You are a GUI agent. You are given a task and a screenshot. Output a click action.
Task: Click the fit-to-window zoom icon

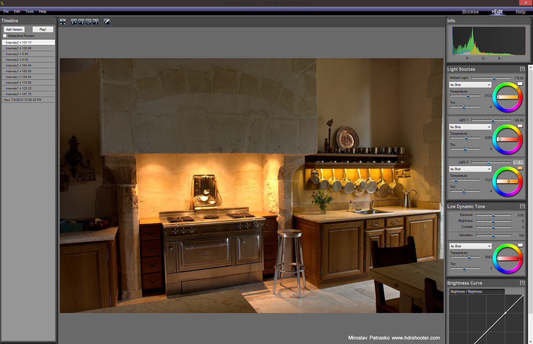[63, 22]
